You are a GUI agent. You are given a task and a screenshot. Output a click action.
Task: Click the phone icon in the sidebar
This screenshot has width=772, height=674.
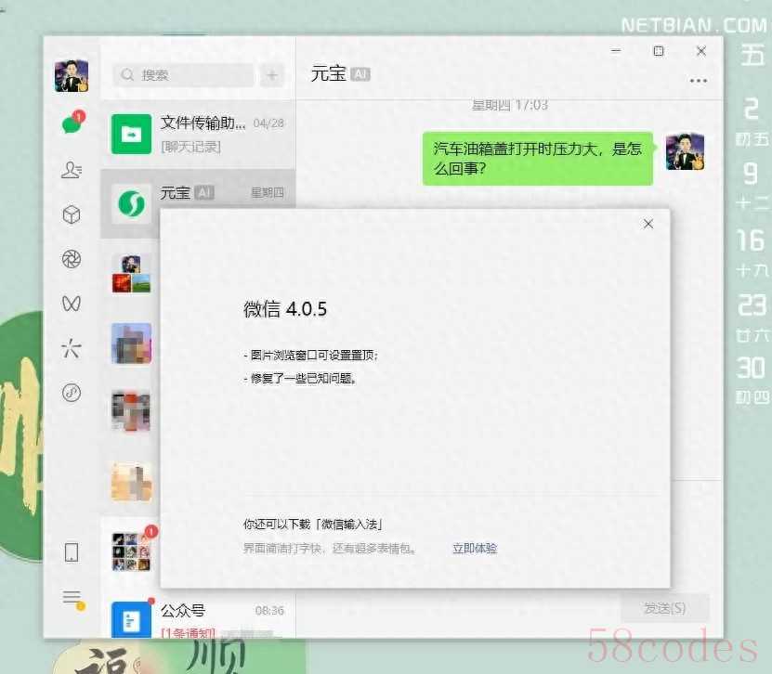[72, 552]
